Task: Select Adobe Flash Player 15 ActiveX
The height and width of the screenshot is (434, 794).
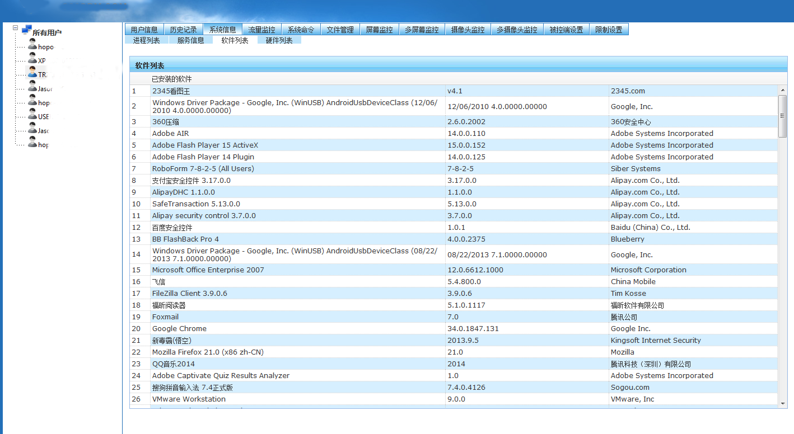Action: tap(454, 145)
